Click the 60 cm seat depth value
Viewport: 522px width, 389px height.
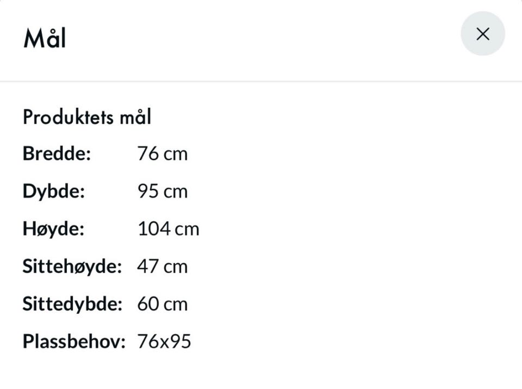[163, 304]
